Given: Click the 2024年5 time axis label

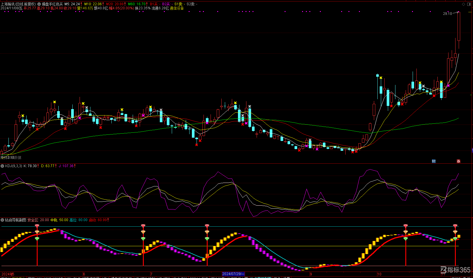Looking at the screenshot, I should [8, 274].
